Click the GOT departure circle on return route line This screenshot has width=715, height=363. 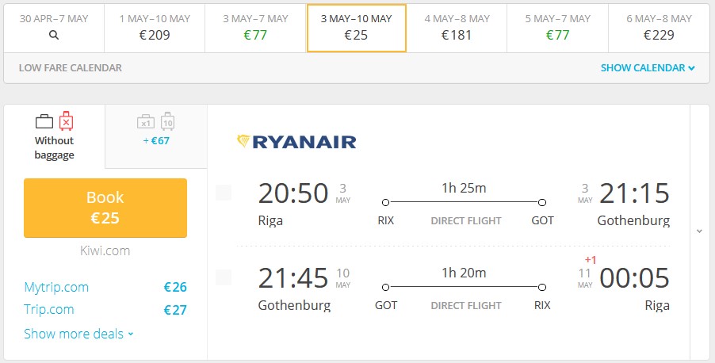[x=386, y=287]
